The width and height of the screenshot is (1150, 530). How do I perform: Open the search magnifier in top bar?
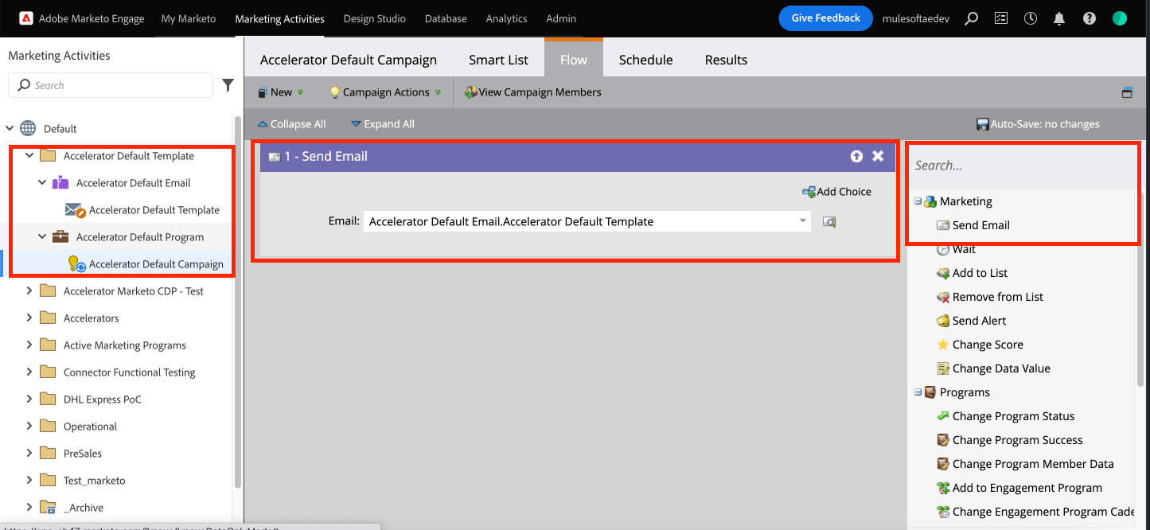(971, 18)
